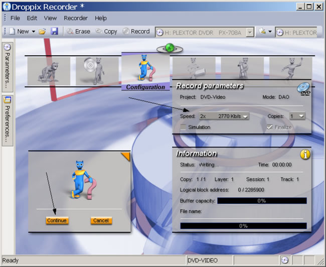Expand the arrow next to drive tools icon
The height and width of the screenshot is (267, 326).
point(270,32)
